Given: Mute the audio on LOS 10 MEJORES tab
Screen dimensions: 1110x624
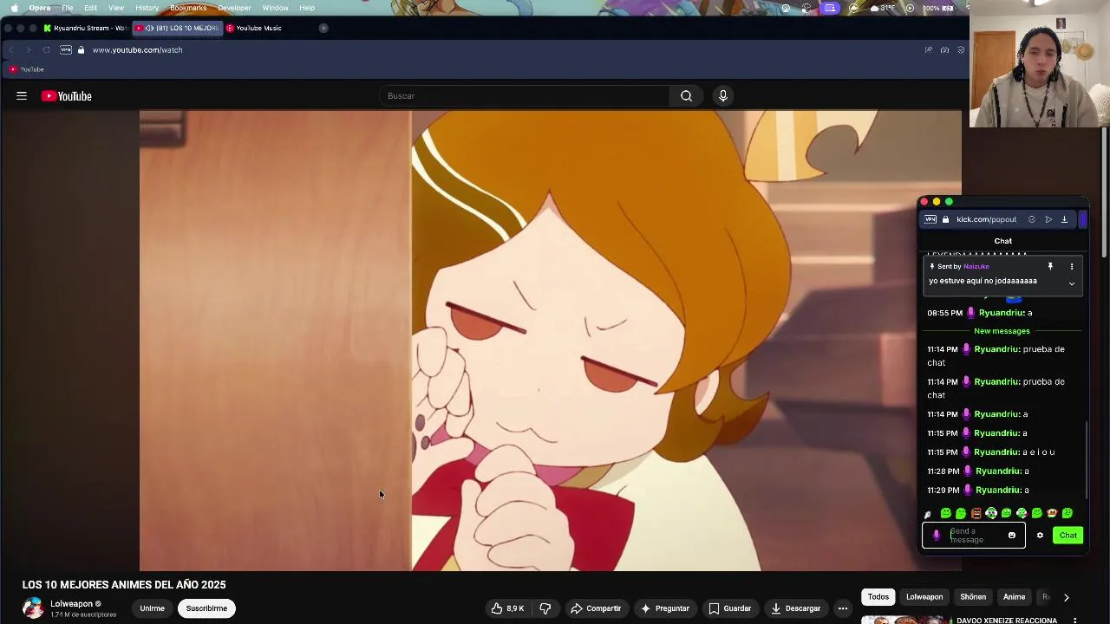Looking at the screenshot, I should 149,28.
